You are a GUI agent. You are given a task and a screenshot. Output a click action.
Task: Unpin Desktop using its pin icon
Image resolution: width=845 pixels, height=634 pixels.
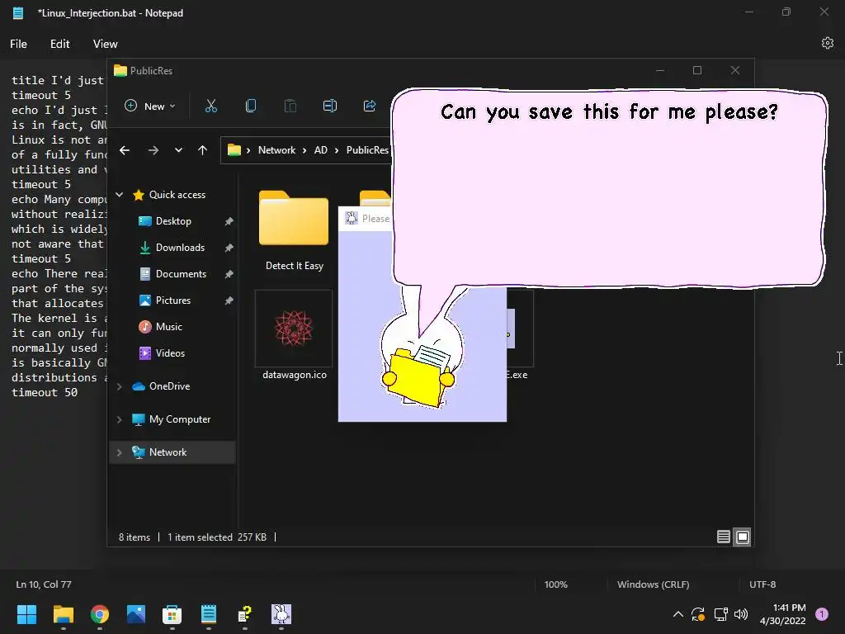(x=229, y=221)
